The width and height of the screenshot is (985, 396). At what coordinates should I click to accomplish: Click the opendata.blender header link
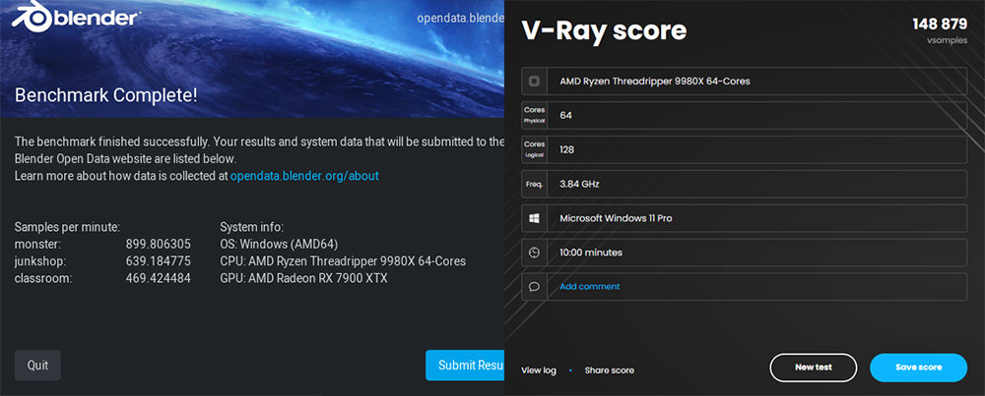(460, 18)
